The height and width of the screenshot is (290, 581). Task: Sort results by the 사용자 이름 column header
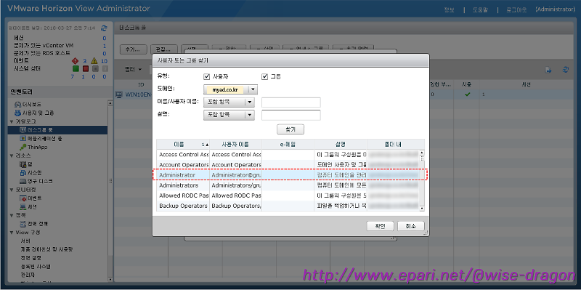point(235,144)
